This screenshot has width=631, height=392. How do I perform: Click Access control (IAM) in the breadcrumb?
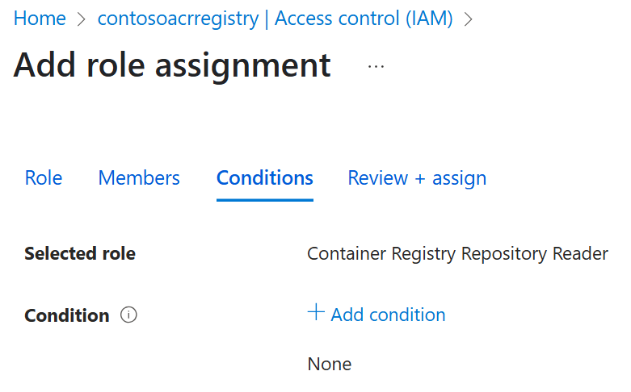tap(364, 19)
